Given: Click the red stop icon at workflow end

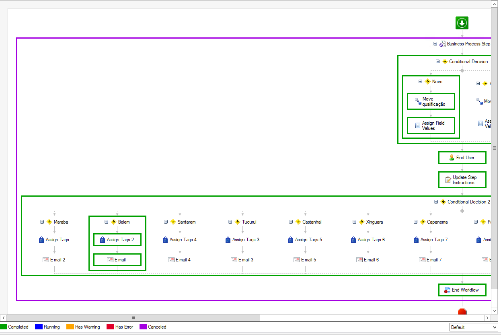Looking at the screenshot, I should (x=462, y=312).
